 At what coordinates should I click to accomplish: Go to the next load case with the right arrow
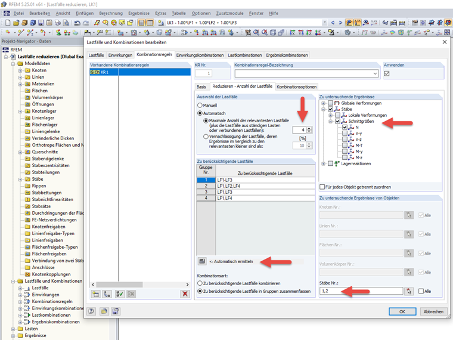point(340,23)
